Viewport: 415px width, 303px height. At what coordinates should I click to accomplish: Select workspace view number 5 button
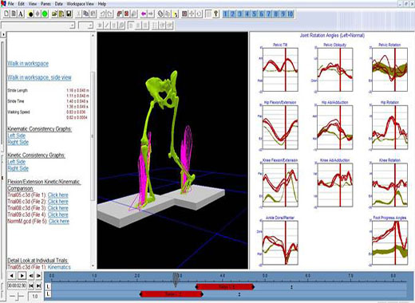[x=255, y=14]
